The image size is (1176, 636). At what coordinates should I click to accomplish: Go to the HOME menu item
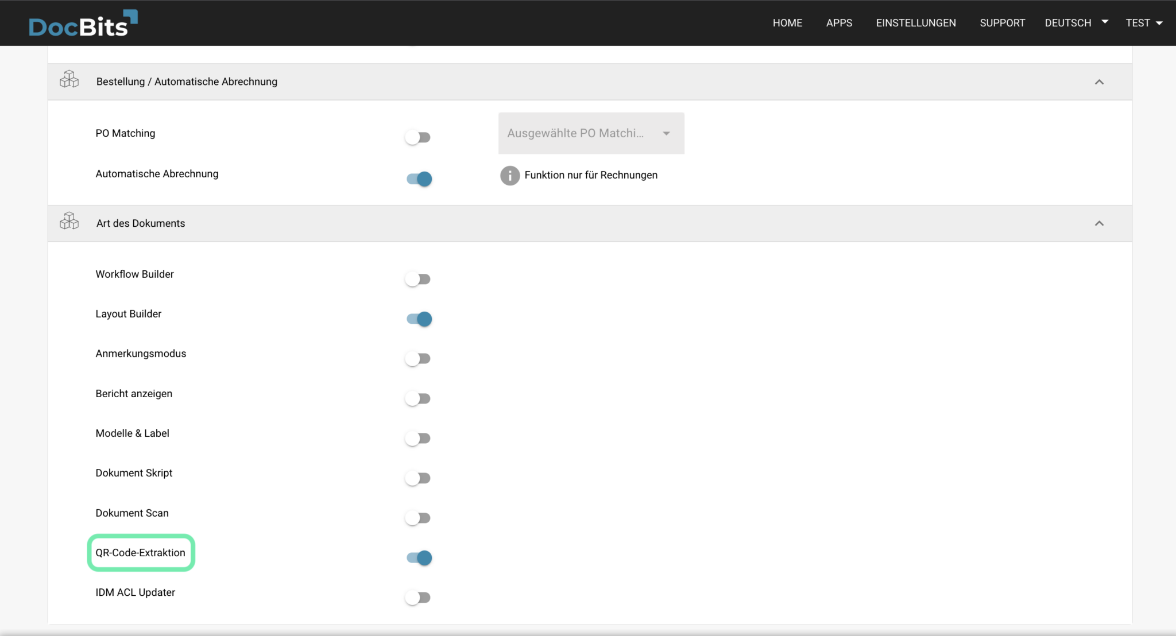tap(787, 23)
